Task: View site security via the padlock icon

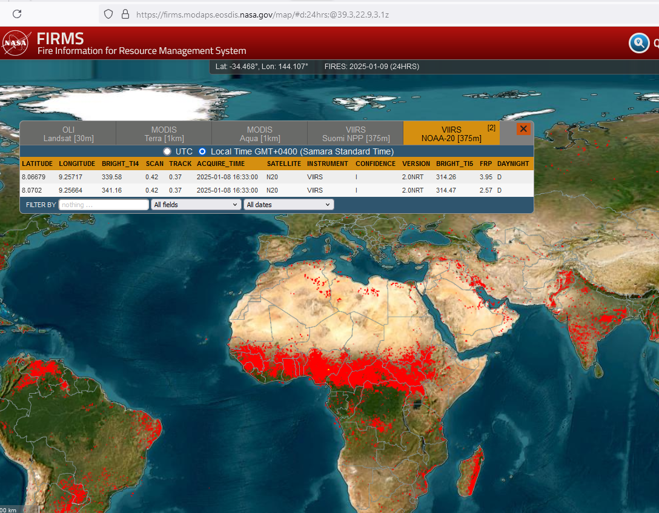Action: (125, 15)
